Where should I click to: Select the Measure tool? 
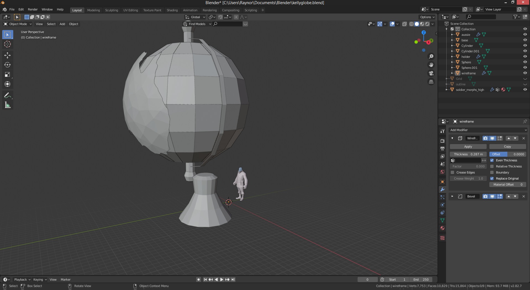point(7,105)
